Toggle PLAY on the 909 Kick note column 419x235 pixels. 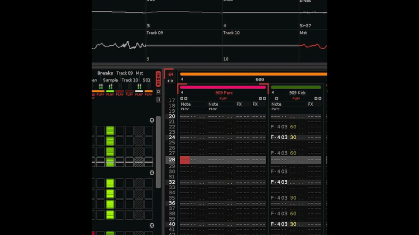(x=275, y=109)
